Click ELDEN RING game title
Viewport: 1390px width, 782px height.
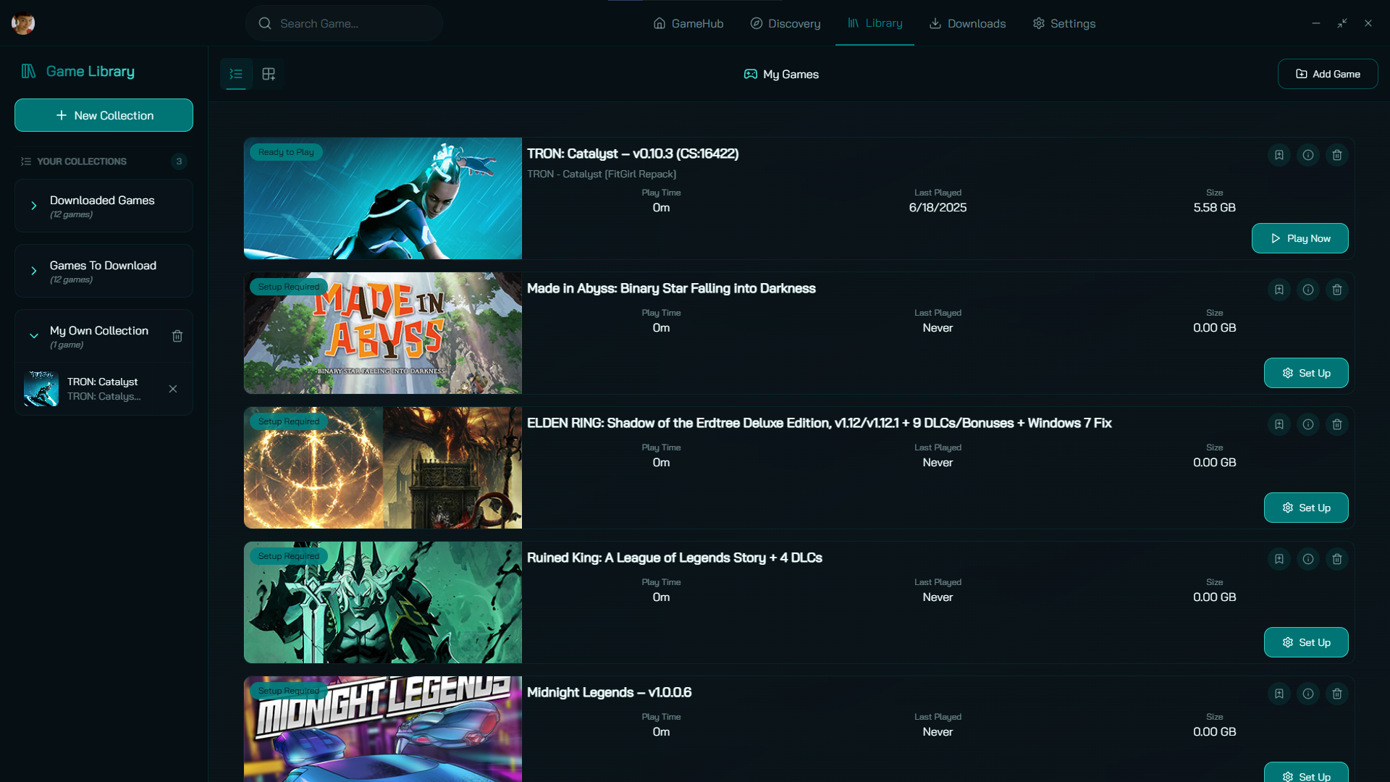pos(819,423)
